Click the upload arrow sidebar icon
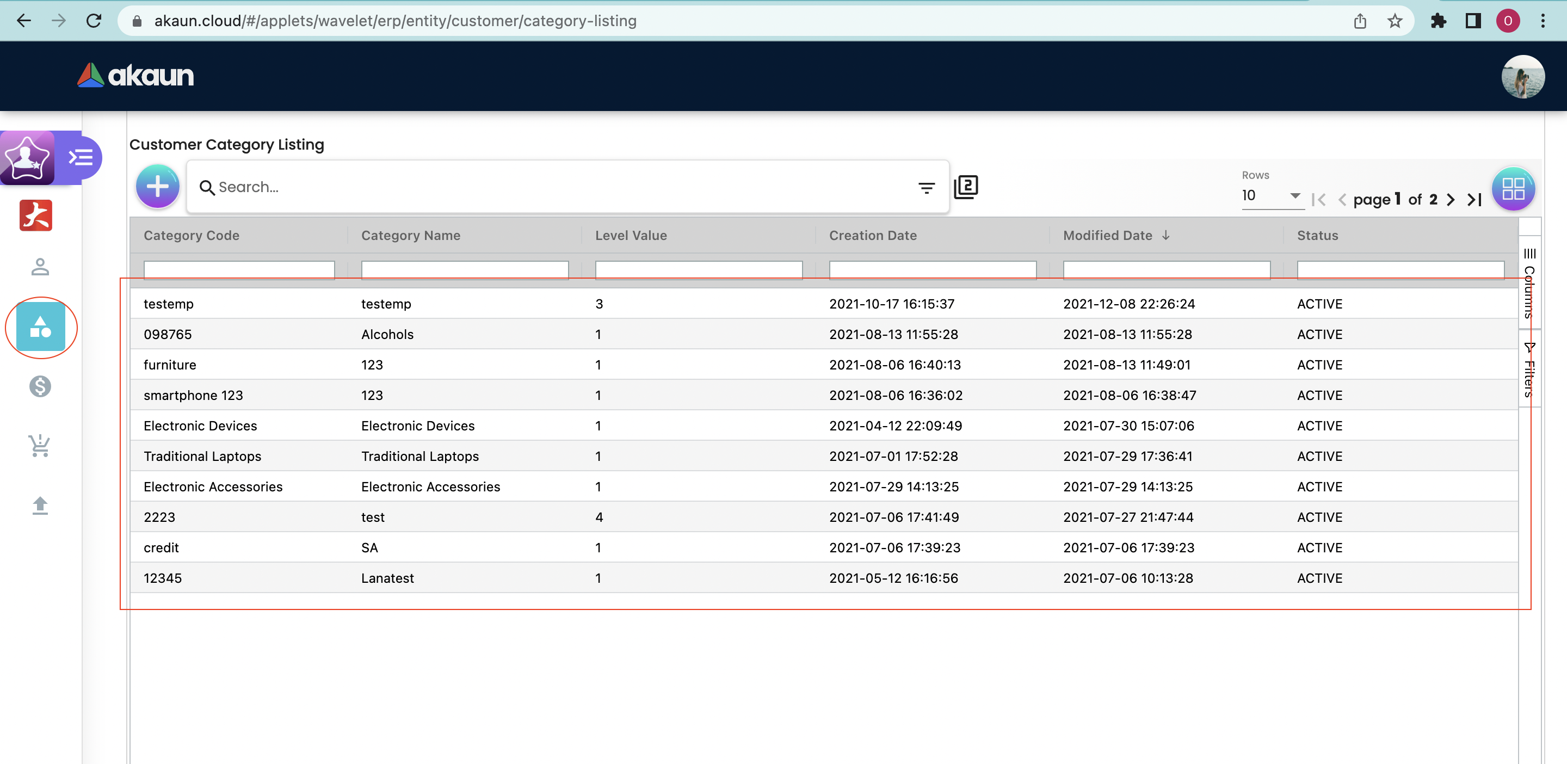 click(40, 506)
